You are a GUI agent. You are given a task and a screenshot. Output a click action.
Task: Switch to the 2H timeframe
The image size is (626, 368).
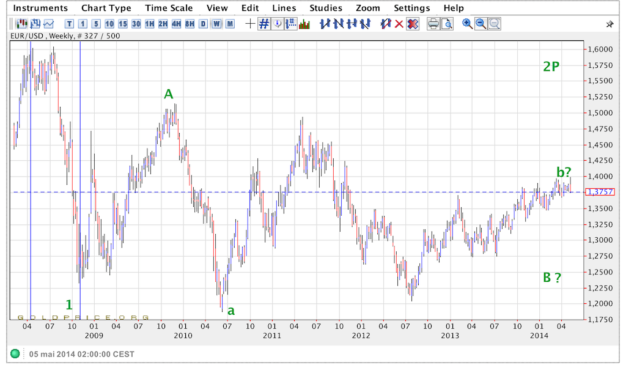163,24
